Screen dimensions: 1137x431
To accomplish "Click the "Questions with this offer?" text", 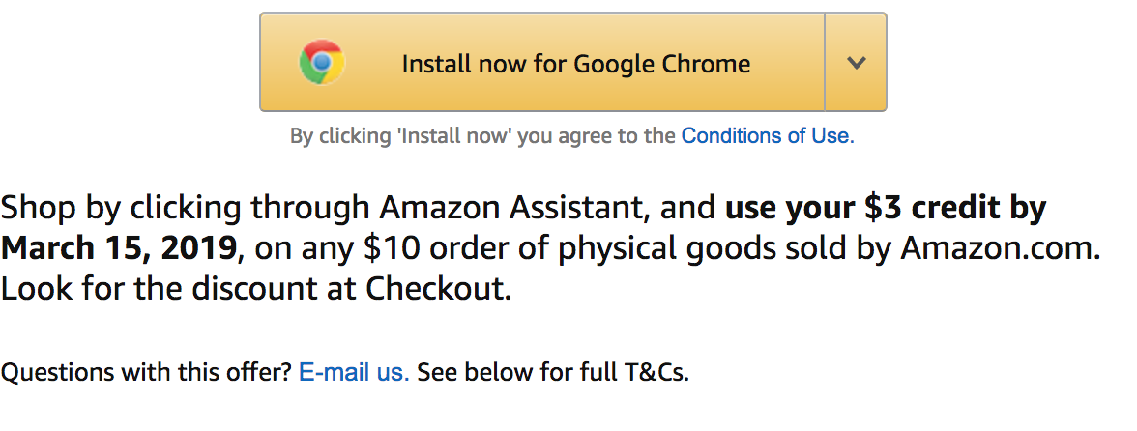I will (145, 372).
